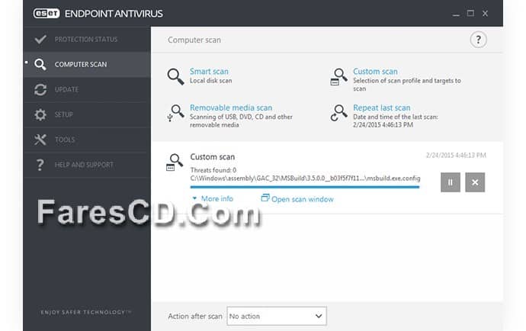526x331 pixels.
Task: Click the Computer Scan magnifier sidebar icon
Action: (40, 64)
